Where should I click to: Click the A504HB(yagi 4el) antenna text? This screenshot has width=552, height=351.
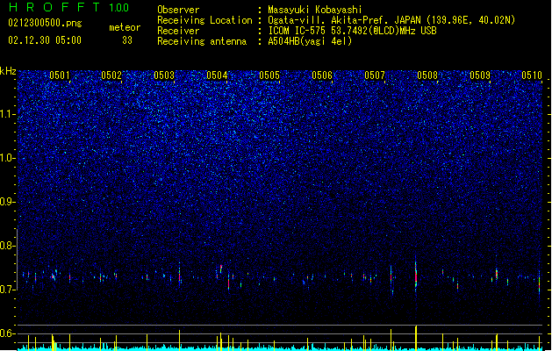310,41
